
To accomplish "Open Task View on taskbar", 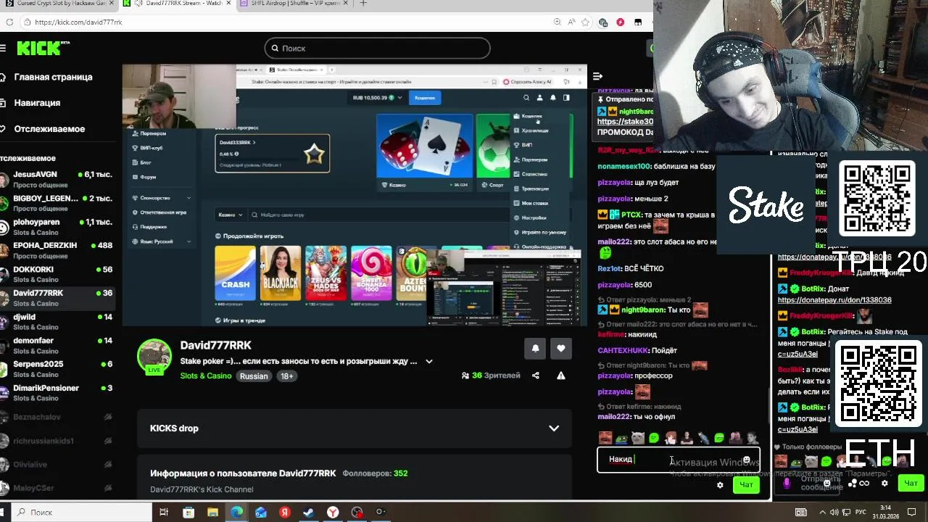I will [x=164, y=512].
